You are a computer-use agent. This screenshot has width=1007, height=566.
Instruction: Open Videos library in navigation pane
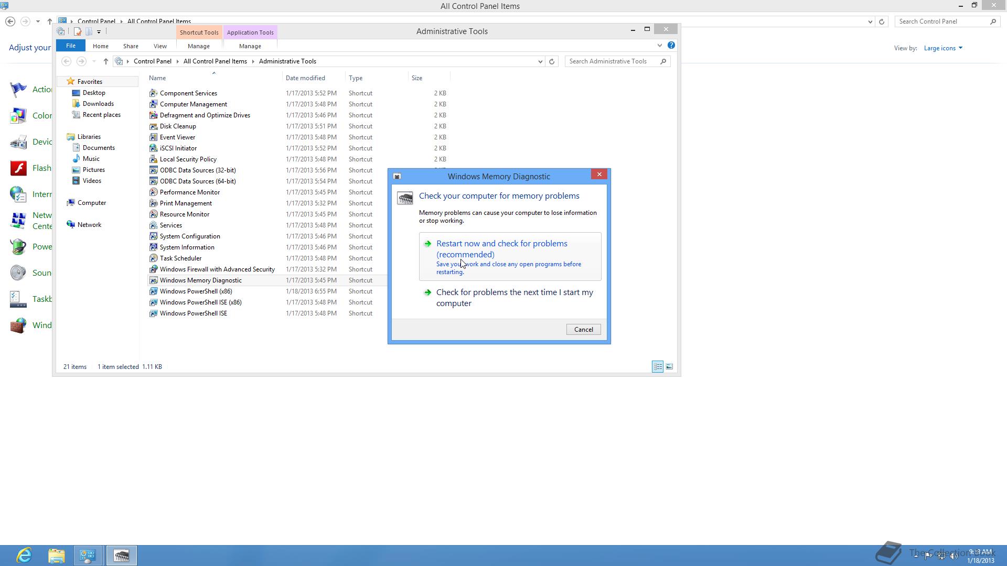[92, 181]
